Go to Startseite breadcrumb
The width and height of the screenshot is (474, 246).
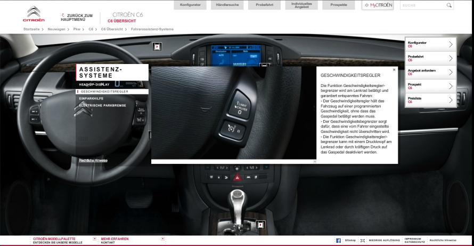point(31,29)
